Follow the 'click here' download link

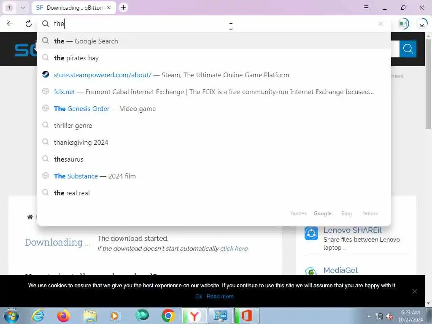click(x=234, y=248)
